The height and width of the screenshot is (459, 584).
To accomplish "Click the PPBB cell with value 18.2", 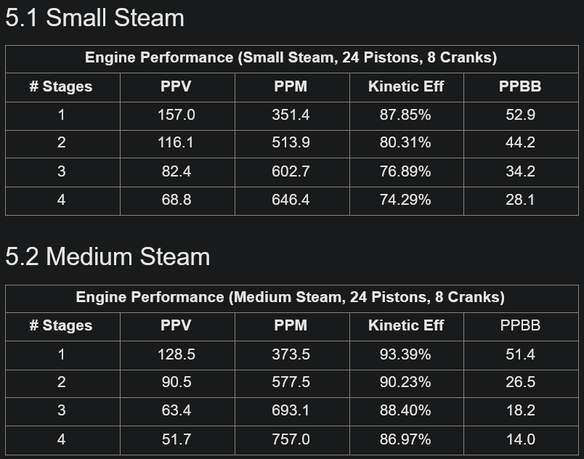I will pyautogui.click(x=520, y=410).
